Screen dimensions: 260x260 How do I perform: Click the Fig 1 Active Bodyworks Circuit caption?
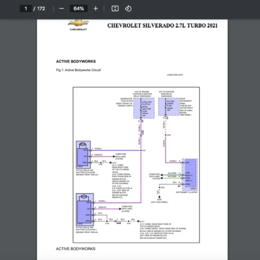(x=78, y=70)
